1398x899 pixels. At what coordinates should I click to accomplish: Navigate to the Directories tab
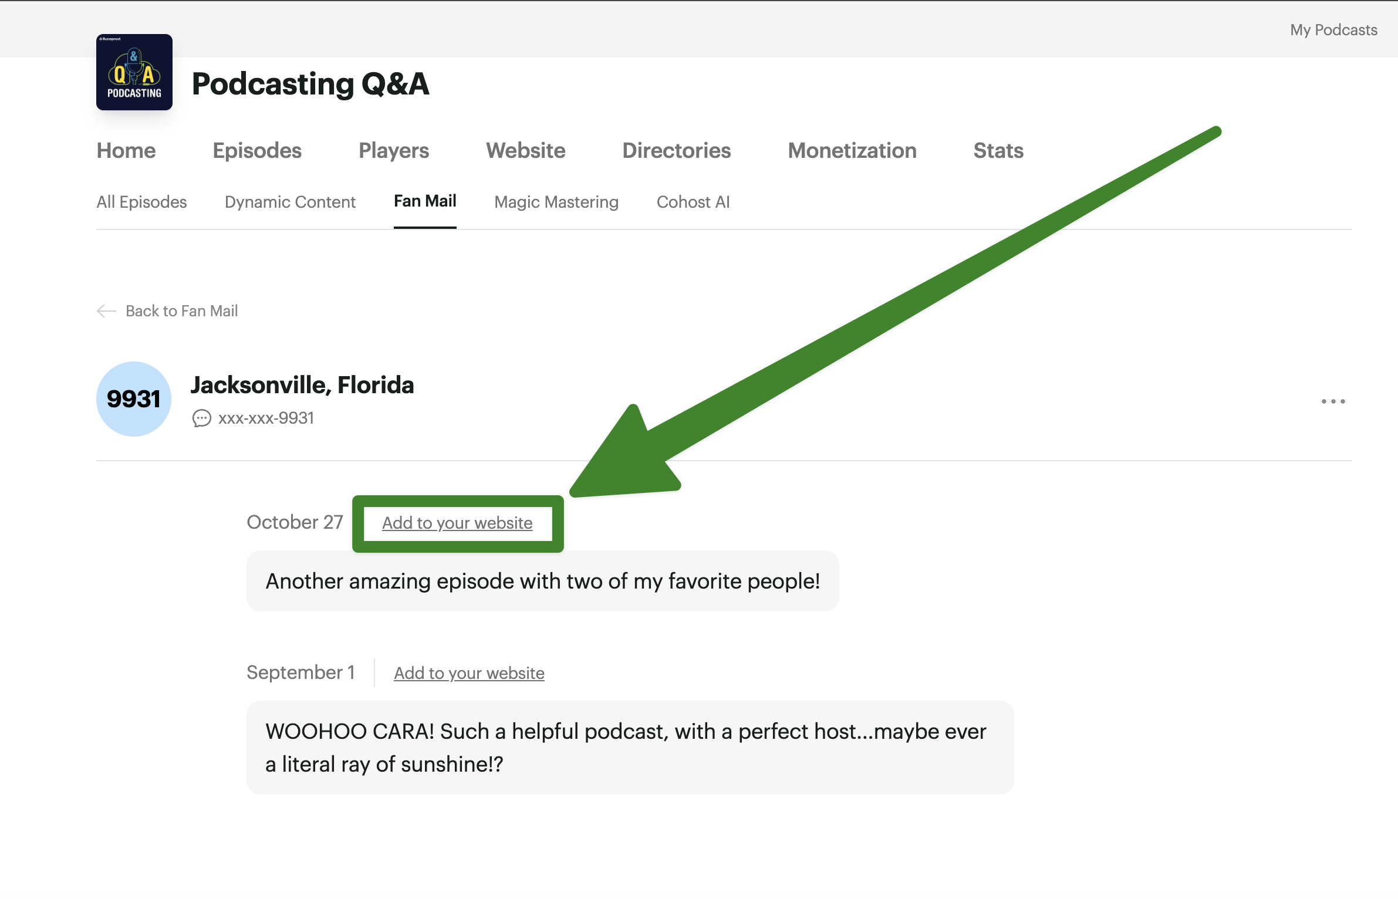pos(676,151)
